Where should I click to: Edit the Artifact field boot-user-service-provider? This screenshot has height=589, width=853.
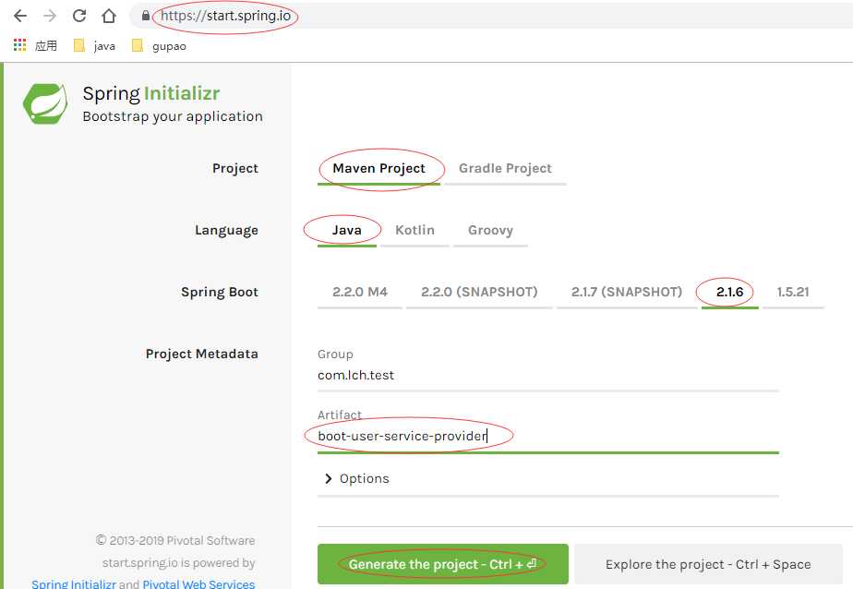(547, 436)
